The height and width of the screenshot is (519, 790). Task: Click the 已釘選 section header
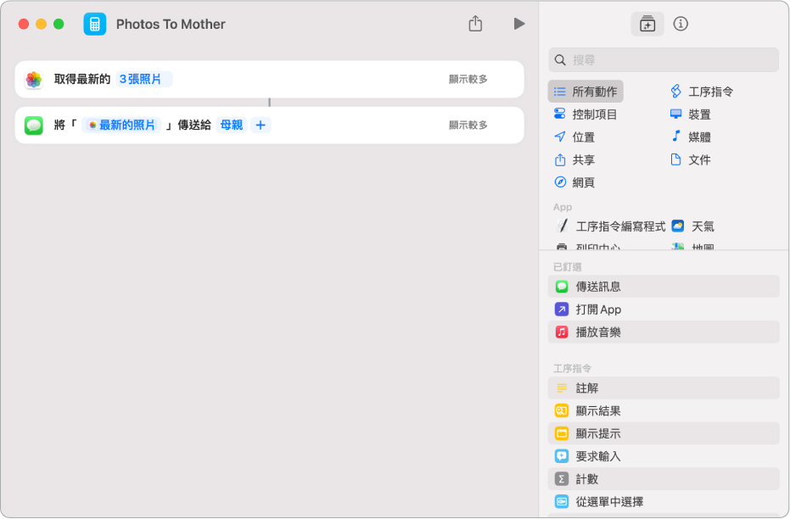(x=568, y=267)
